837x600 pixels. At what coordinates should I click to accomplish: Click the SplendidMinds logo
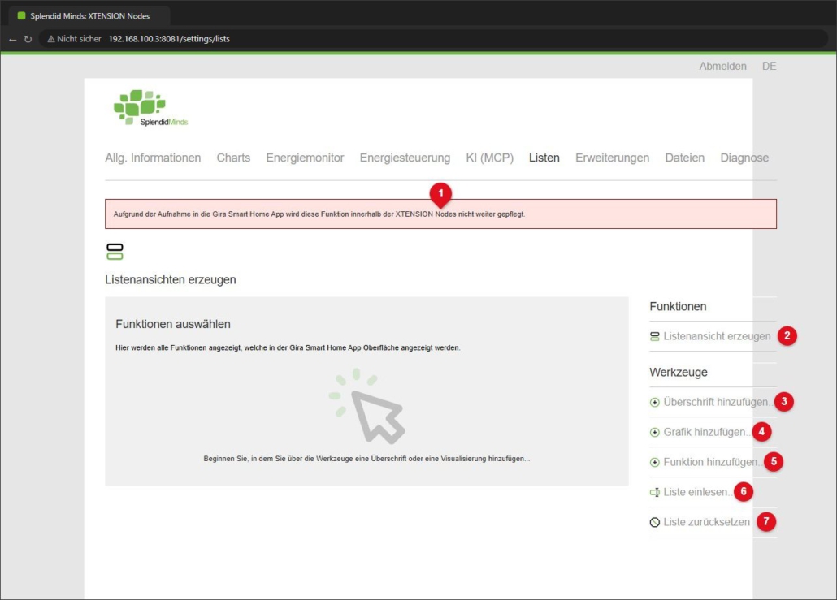150,108
